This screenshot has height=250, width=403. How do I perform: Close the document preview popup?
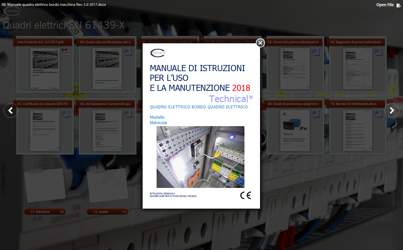click(260, 43)
